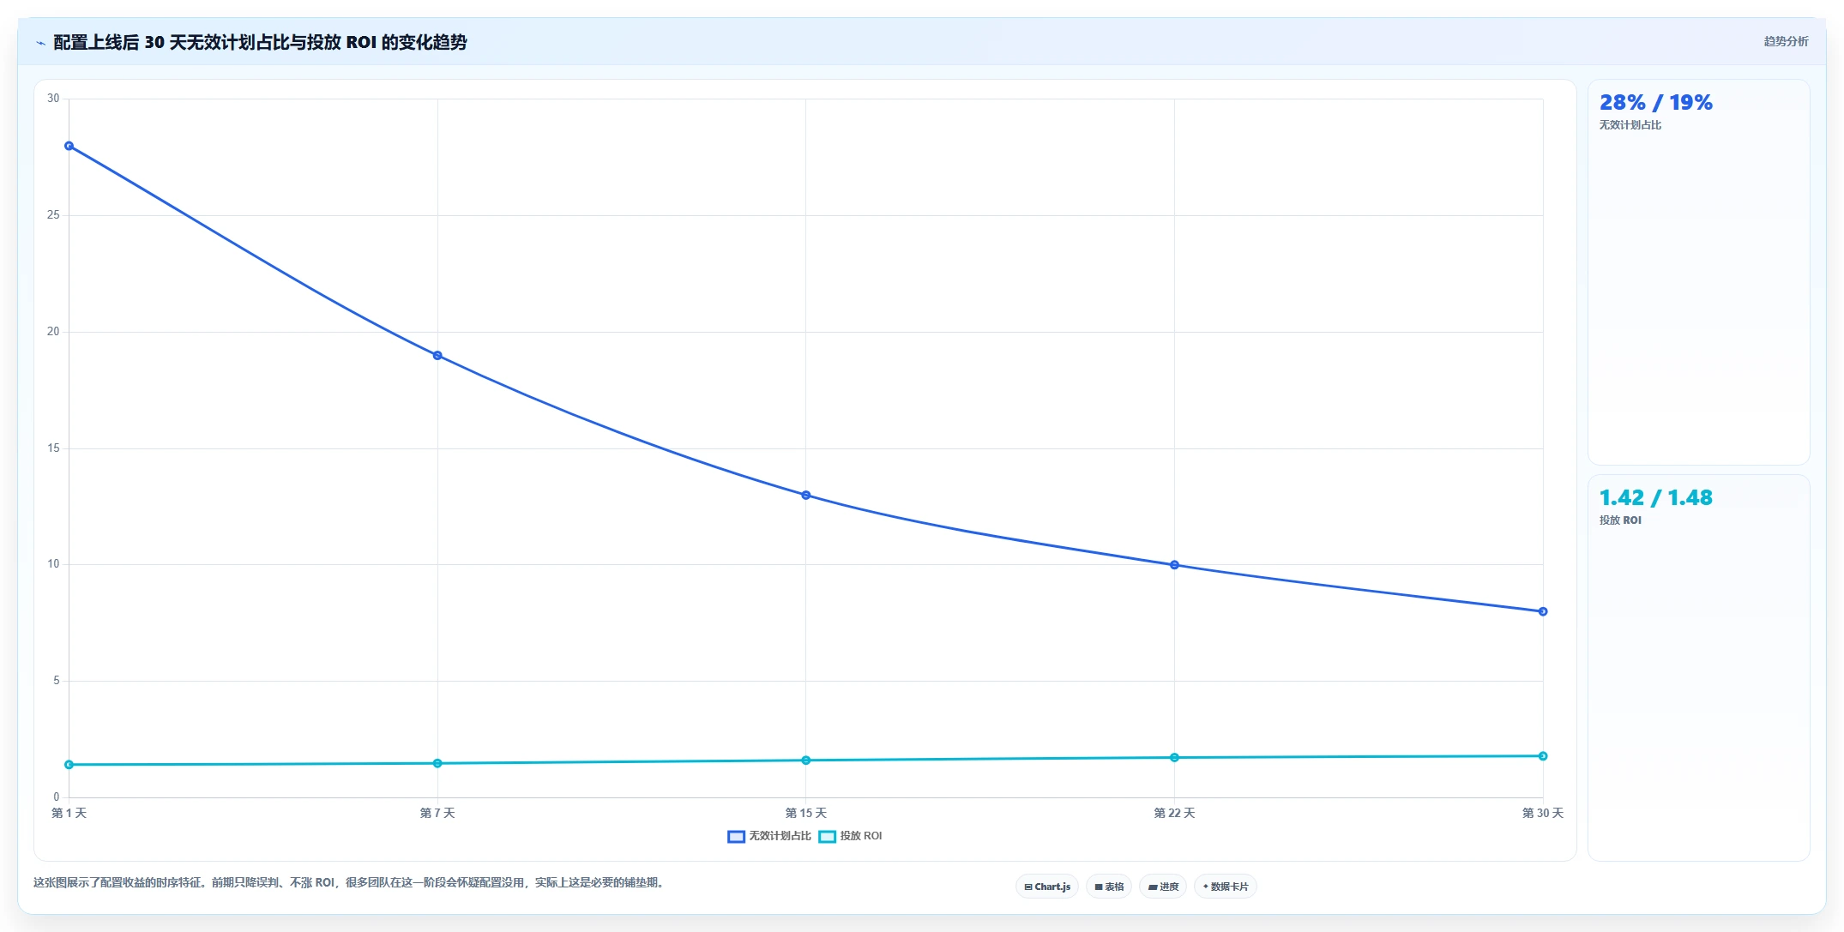This screenshot has width=1844, height=932.
Task: Click the y-axis label 25
Action: [x=54, y=215]
